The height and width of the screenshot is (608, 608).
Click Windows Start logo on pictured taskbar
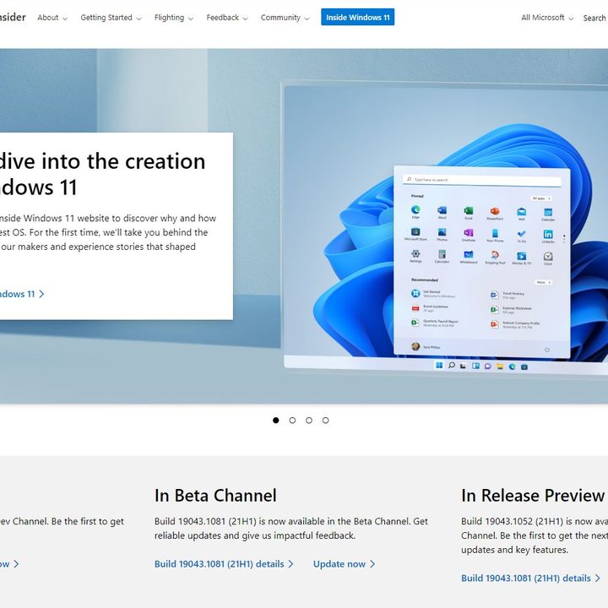click(439, 366)
